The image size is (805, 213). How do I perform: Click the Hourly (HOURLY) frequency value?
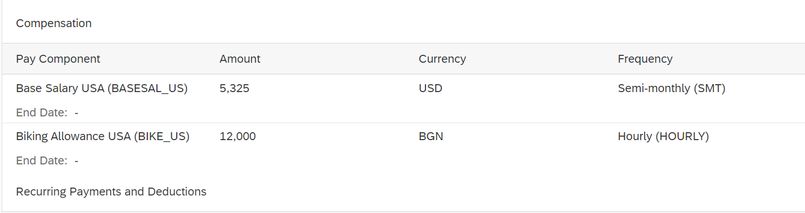pos(663,137)
